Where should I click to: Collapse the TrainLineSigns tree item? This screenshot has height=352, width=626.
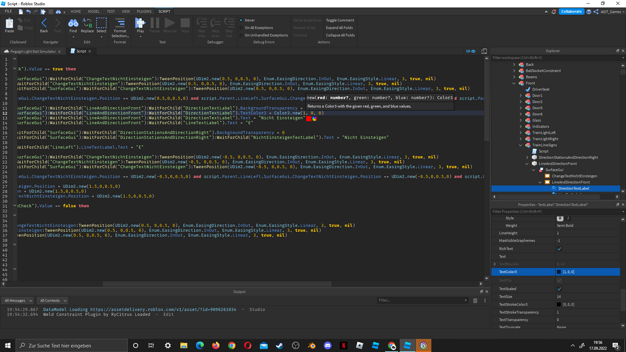coord(520,145)
